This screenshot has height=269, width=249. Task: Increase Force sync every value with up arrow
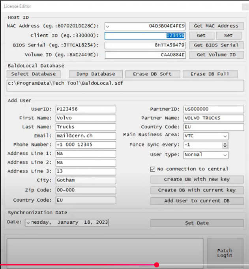[225, 144]
